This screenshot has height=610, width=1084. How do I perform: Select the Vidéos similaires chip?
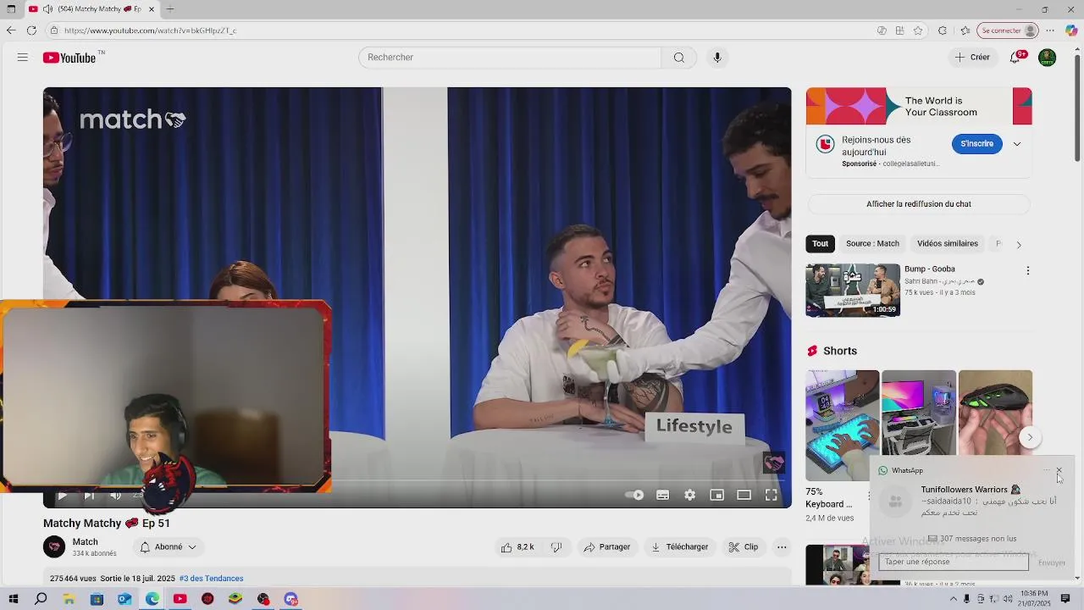click(947, 244)
